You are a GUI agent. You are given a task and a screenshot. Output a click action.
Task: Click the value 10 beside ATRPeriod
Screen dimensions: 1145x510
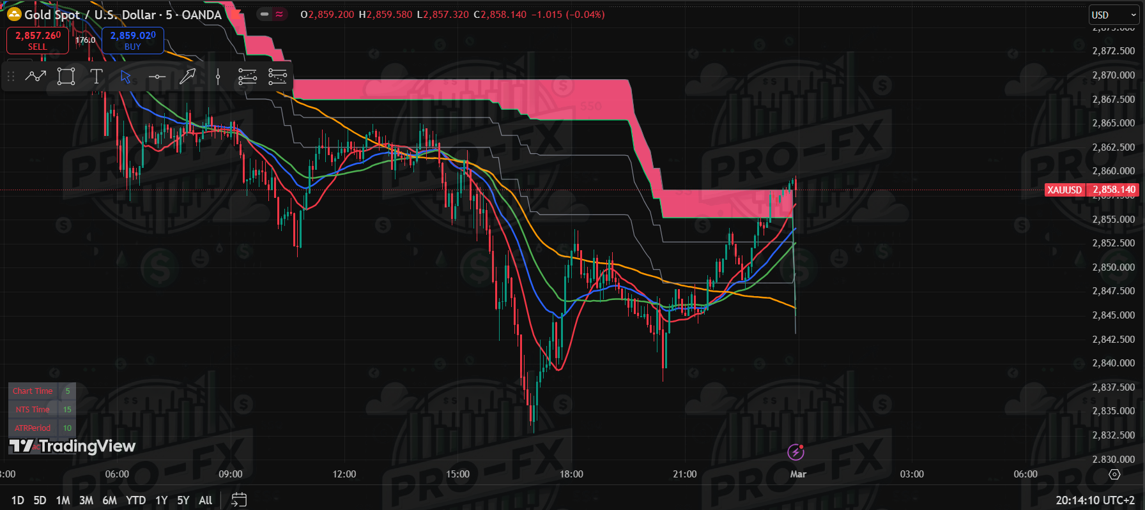67,428
